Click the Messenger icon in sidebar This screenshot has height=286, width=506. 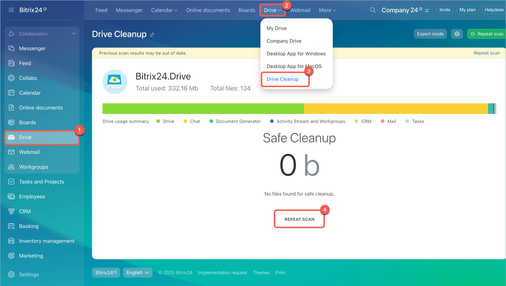click(x=11, y=48)
